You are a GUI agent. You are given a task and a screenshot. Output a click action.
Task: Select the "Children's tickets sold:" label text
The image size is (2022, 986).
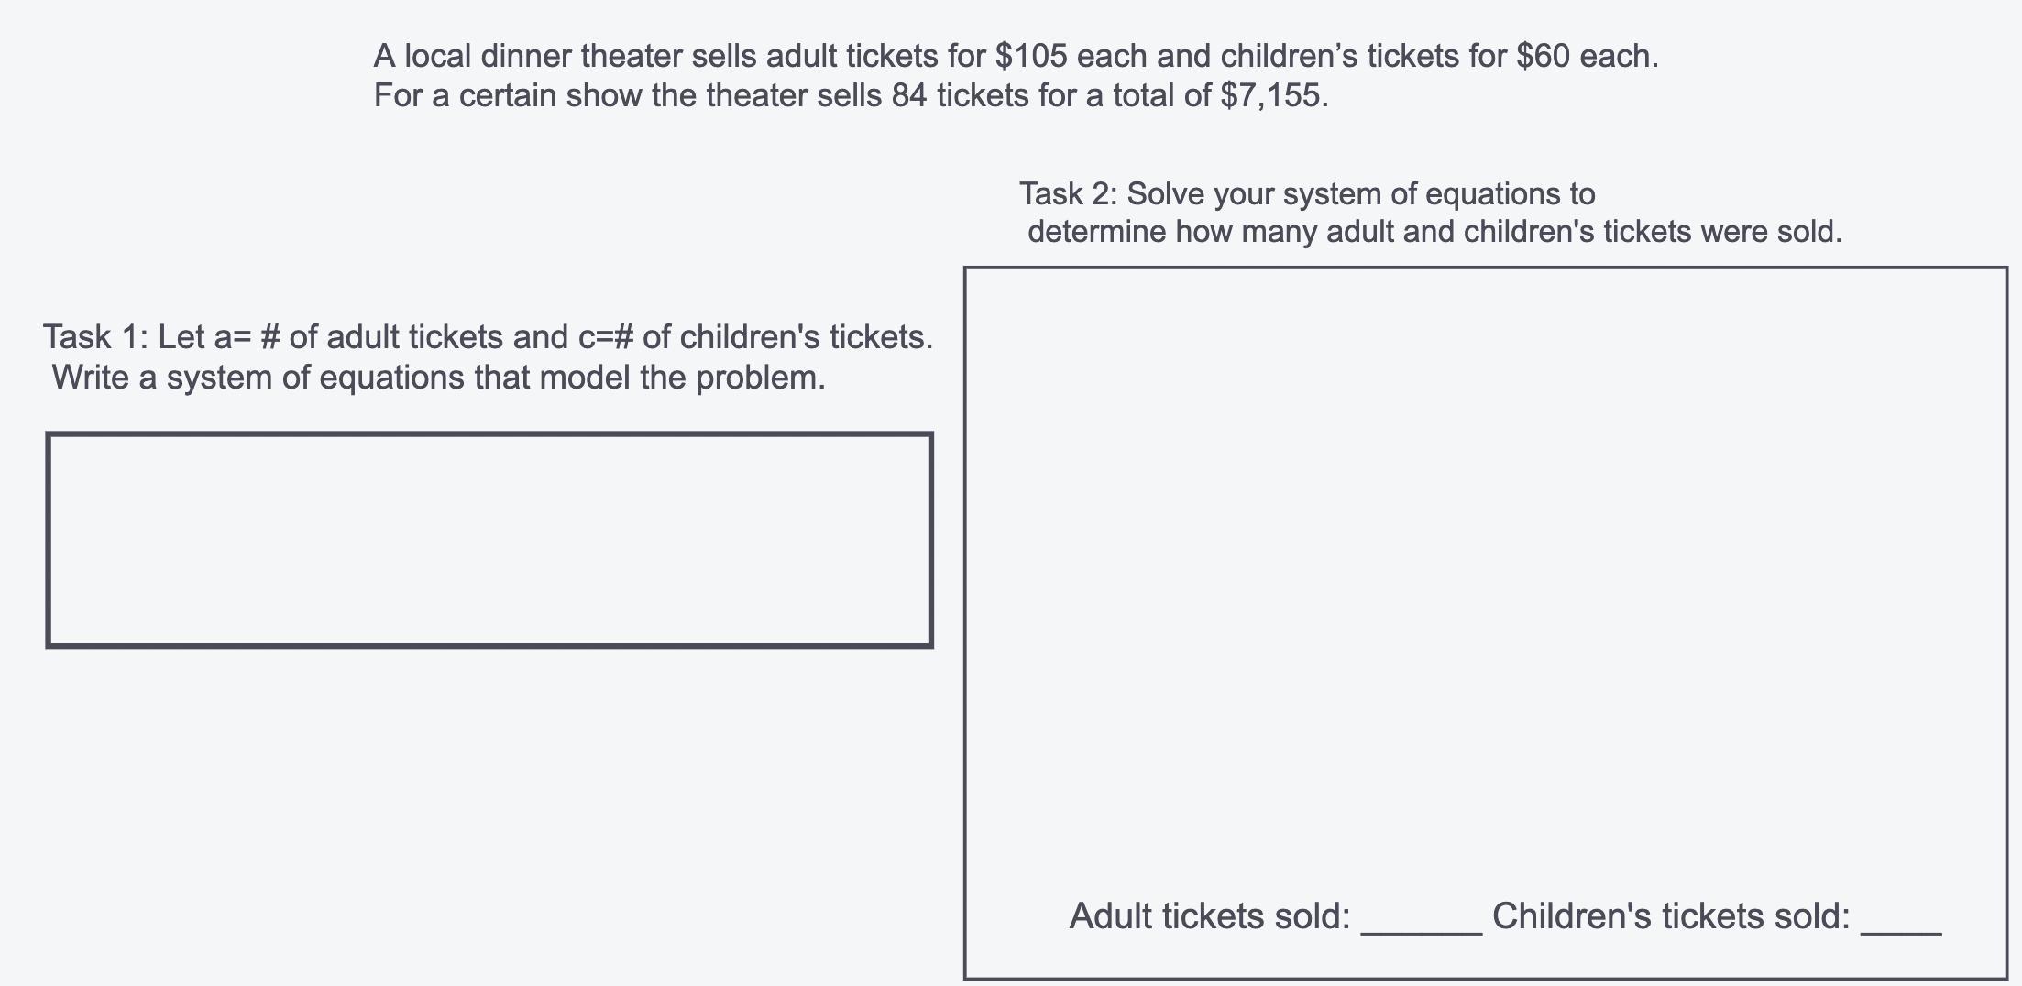1671,916
